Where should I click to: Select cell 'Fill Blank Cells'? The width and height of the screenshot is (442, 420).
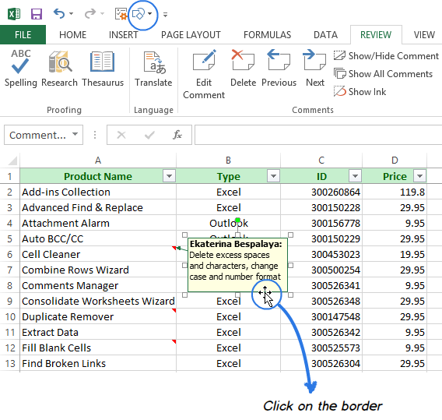point(98,348)
